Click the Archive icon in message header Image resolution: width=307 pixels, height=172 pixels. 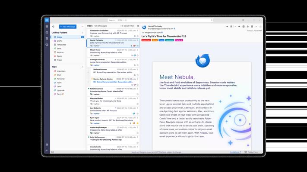click(x=244, y=27)
